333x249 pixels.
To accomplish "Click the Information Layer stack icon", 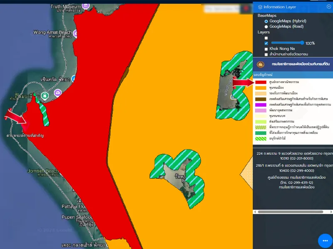I will tap(260, 7).
